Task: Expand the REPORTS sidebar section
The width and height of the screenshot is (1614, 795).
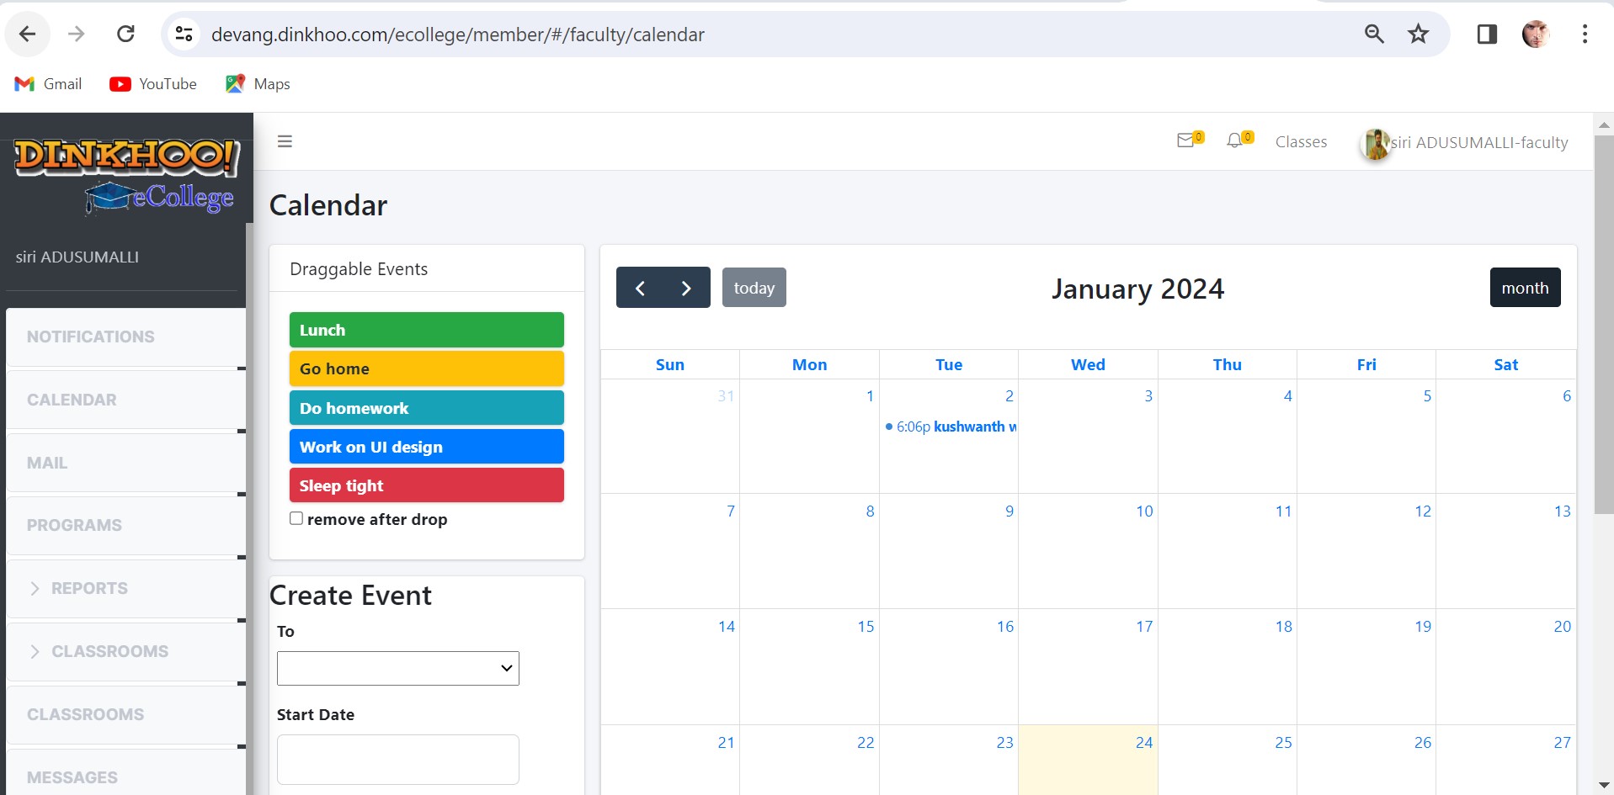Action: coord(126,588)
